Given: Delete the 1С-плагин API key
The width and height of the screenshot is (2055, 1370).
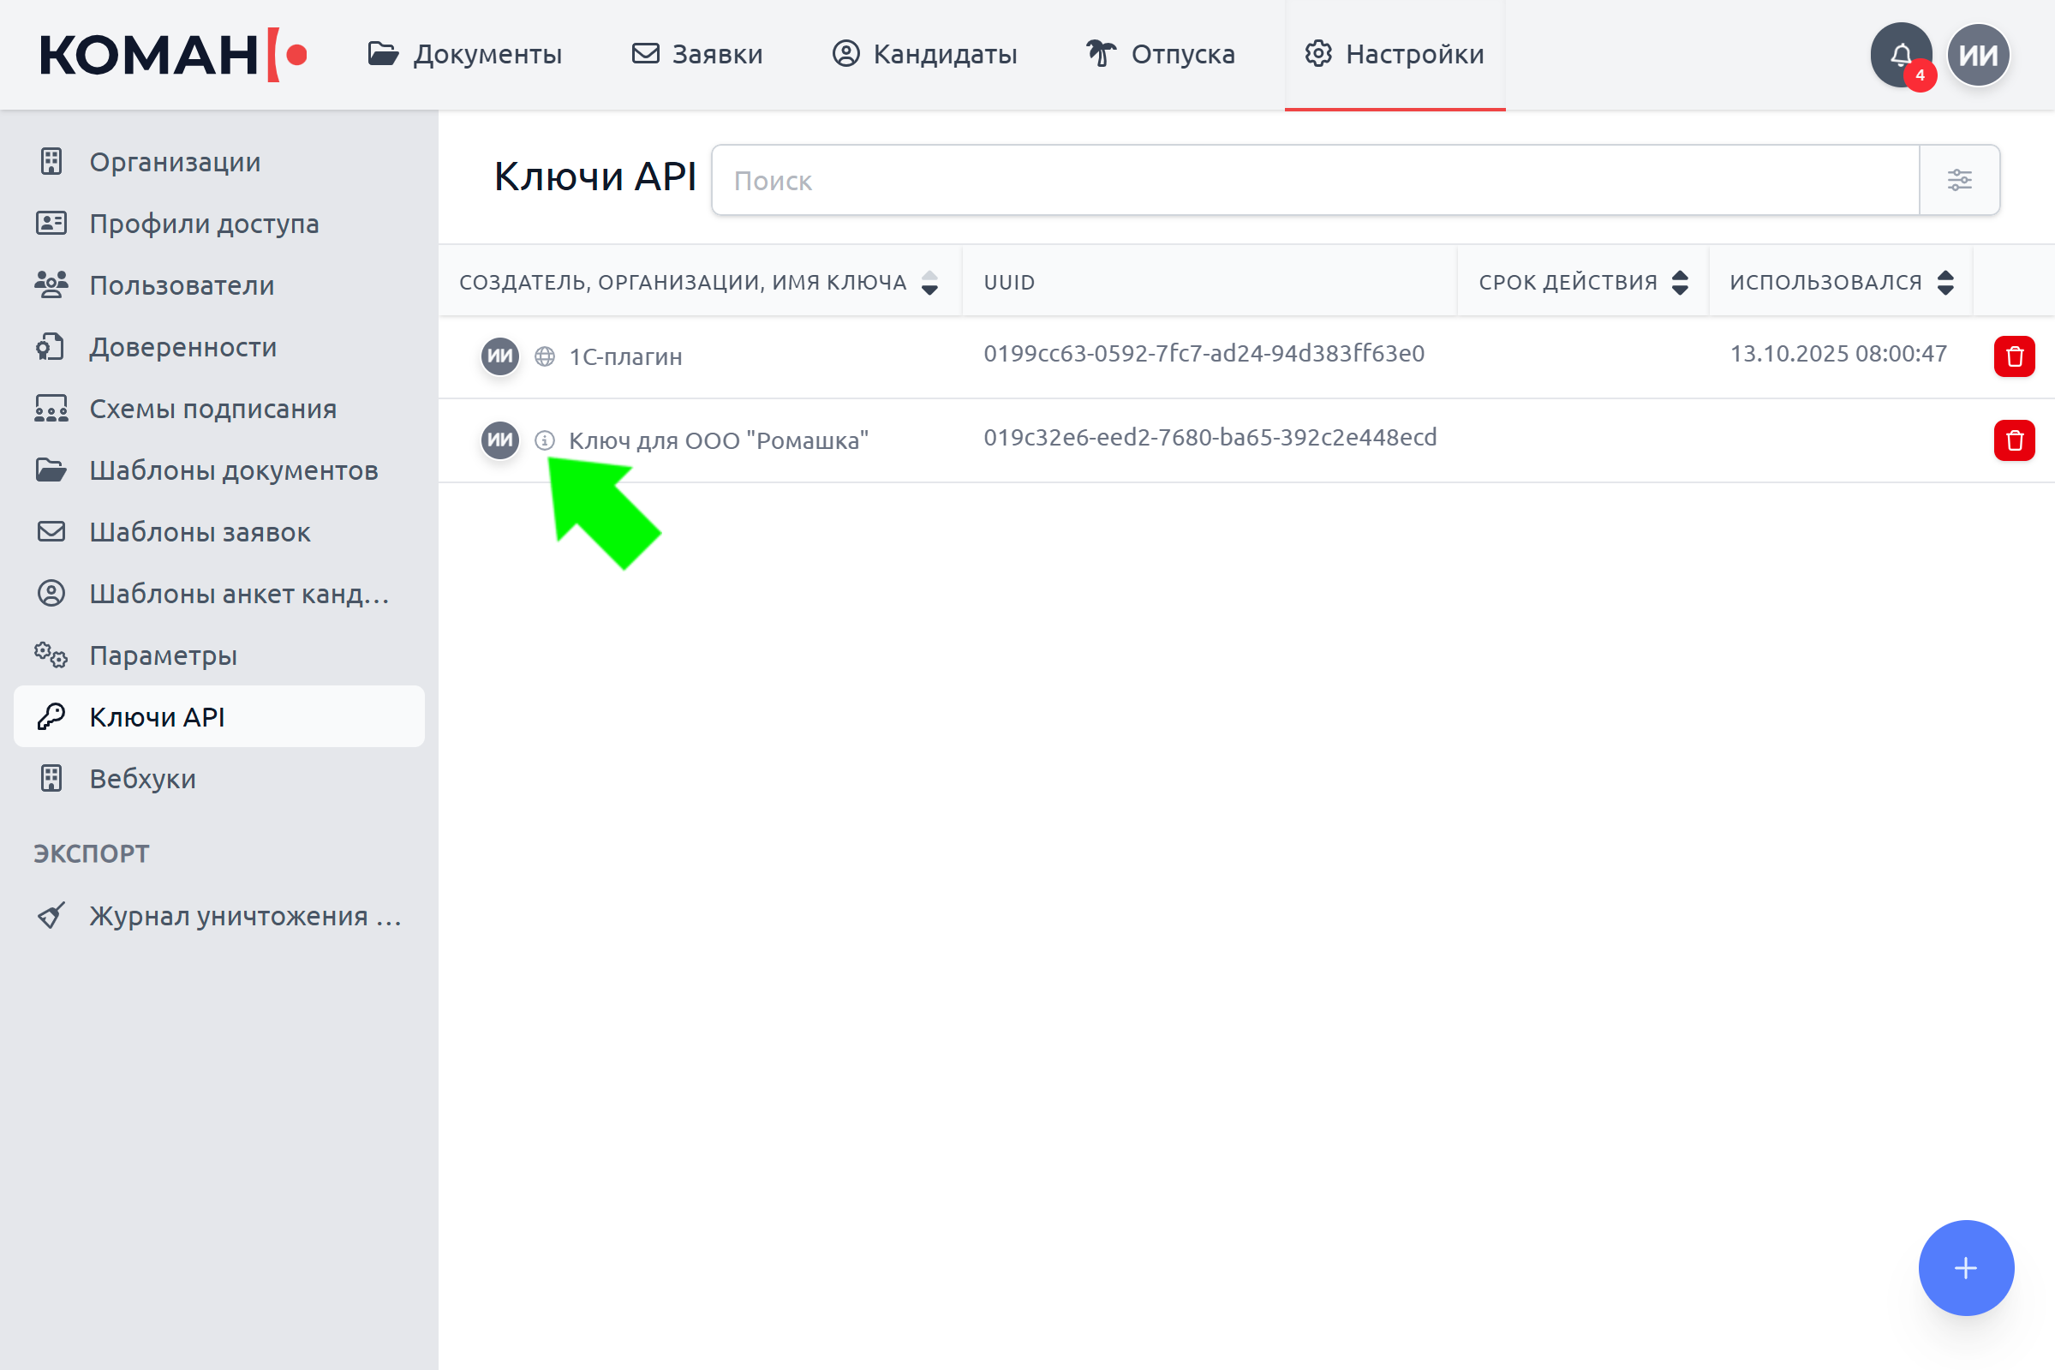Looking at the screenshot, I should tap(2014, 356).
